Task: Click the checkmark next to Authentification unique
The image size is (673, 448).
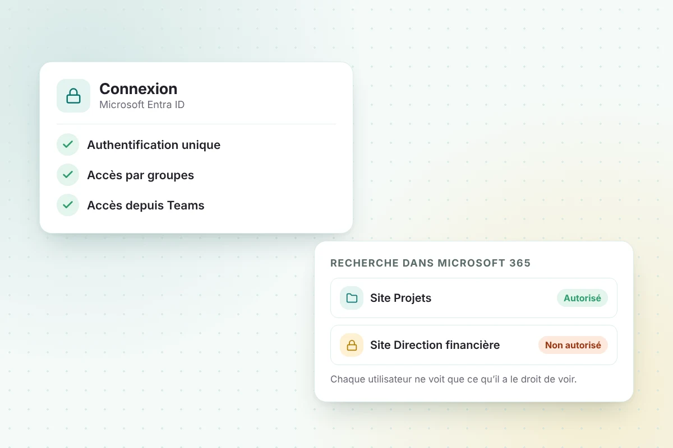Action: [68, 144]
